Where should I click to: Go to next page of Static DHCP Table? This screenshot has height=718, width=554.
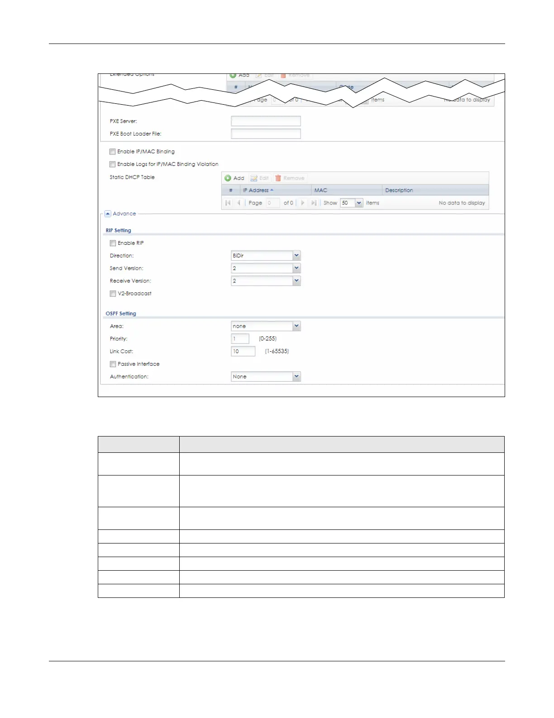(x=303, y=203)
